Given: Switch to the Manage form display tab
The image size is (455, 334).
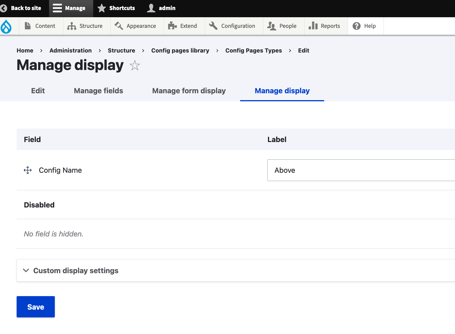Looking at the screenshot, I should (x=189, y=91).
